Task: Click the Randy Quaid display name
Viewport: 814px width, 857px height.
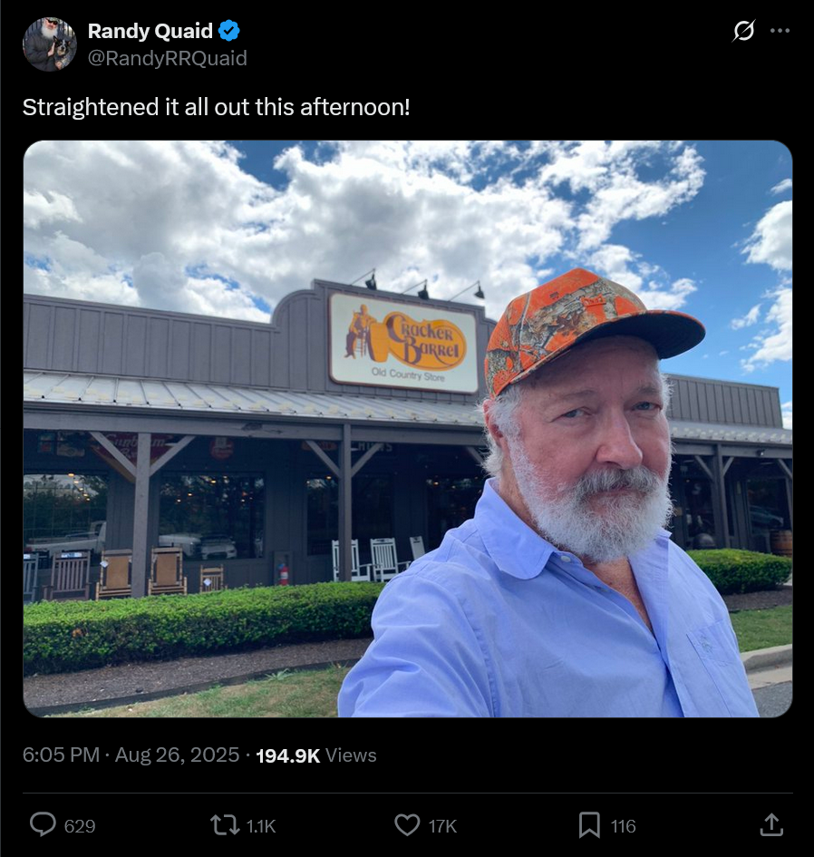Action: (x=150, y=31)
